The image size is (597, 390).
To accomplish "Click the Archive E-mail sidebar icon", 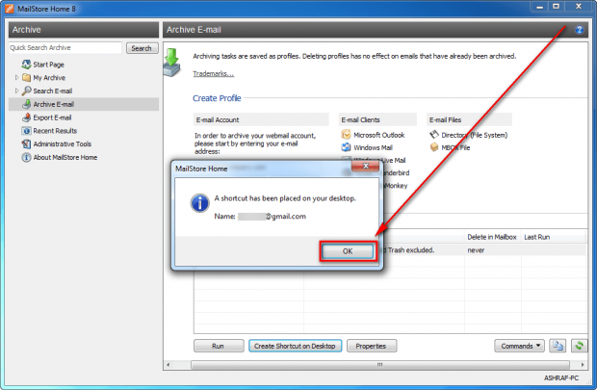I will coord(26,104).
